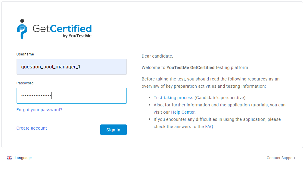Click the GetCertified question-mark logo icon

click(x=22, y=29)
